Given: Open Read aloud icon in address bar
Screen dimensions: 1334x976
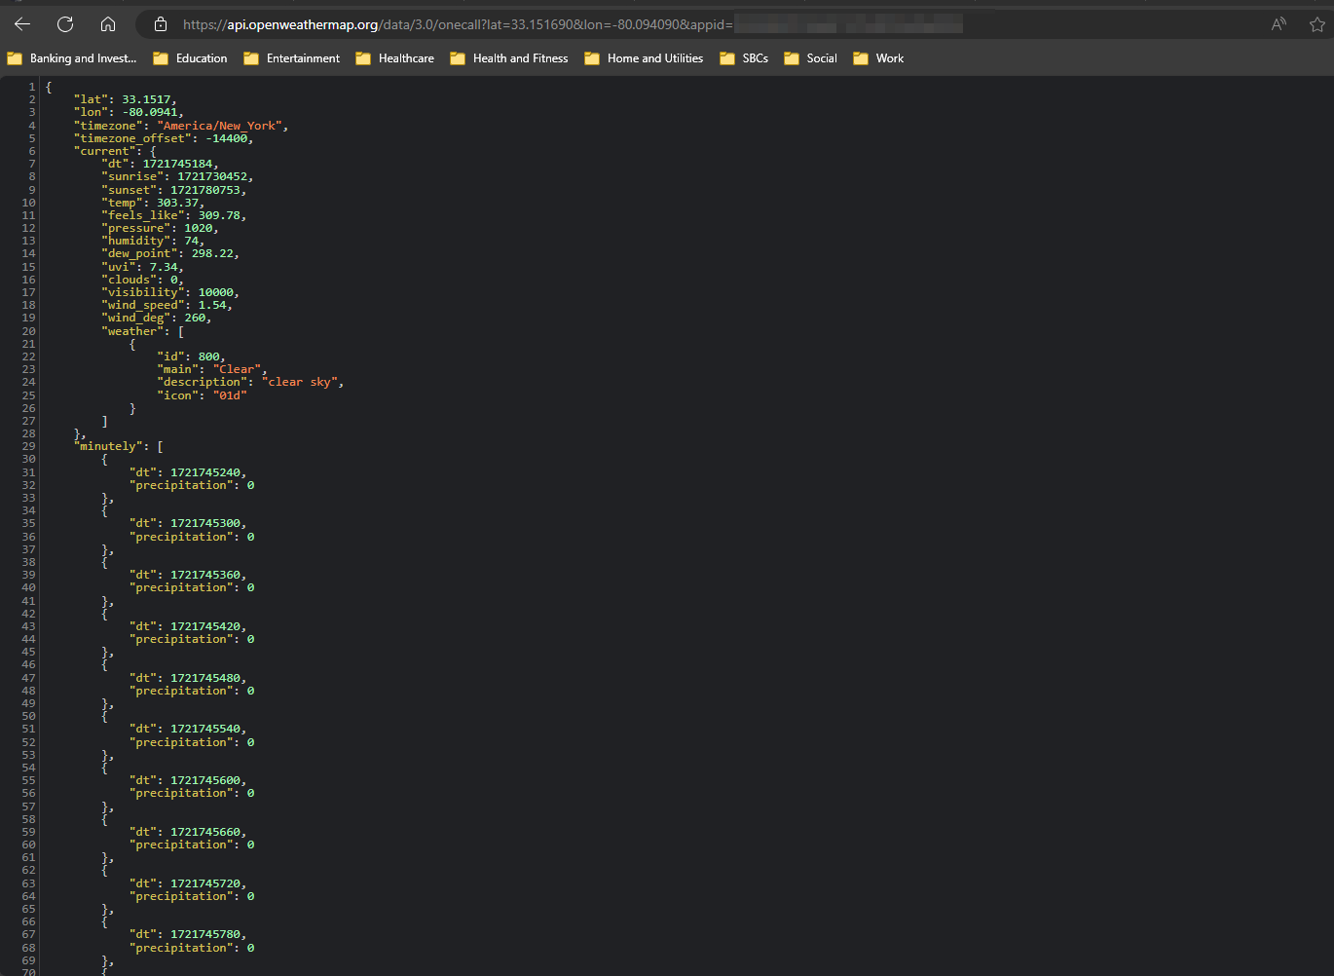Looking at the screenshot, I should point(1278,24).
